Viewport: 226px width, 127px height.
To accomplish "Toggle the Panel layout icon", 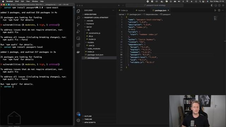I will (x=216, y=5).
